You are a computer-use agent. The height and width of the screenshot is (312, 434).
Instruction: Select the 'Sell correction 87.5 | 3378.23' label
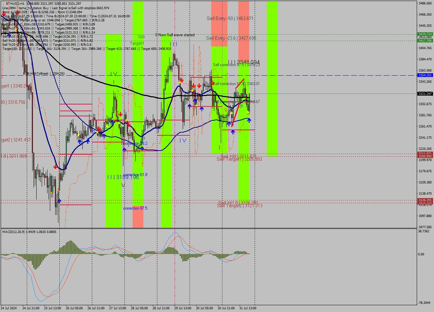point(236,64)
